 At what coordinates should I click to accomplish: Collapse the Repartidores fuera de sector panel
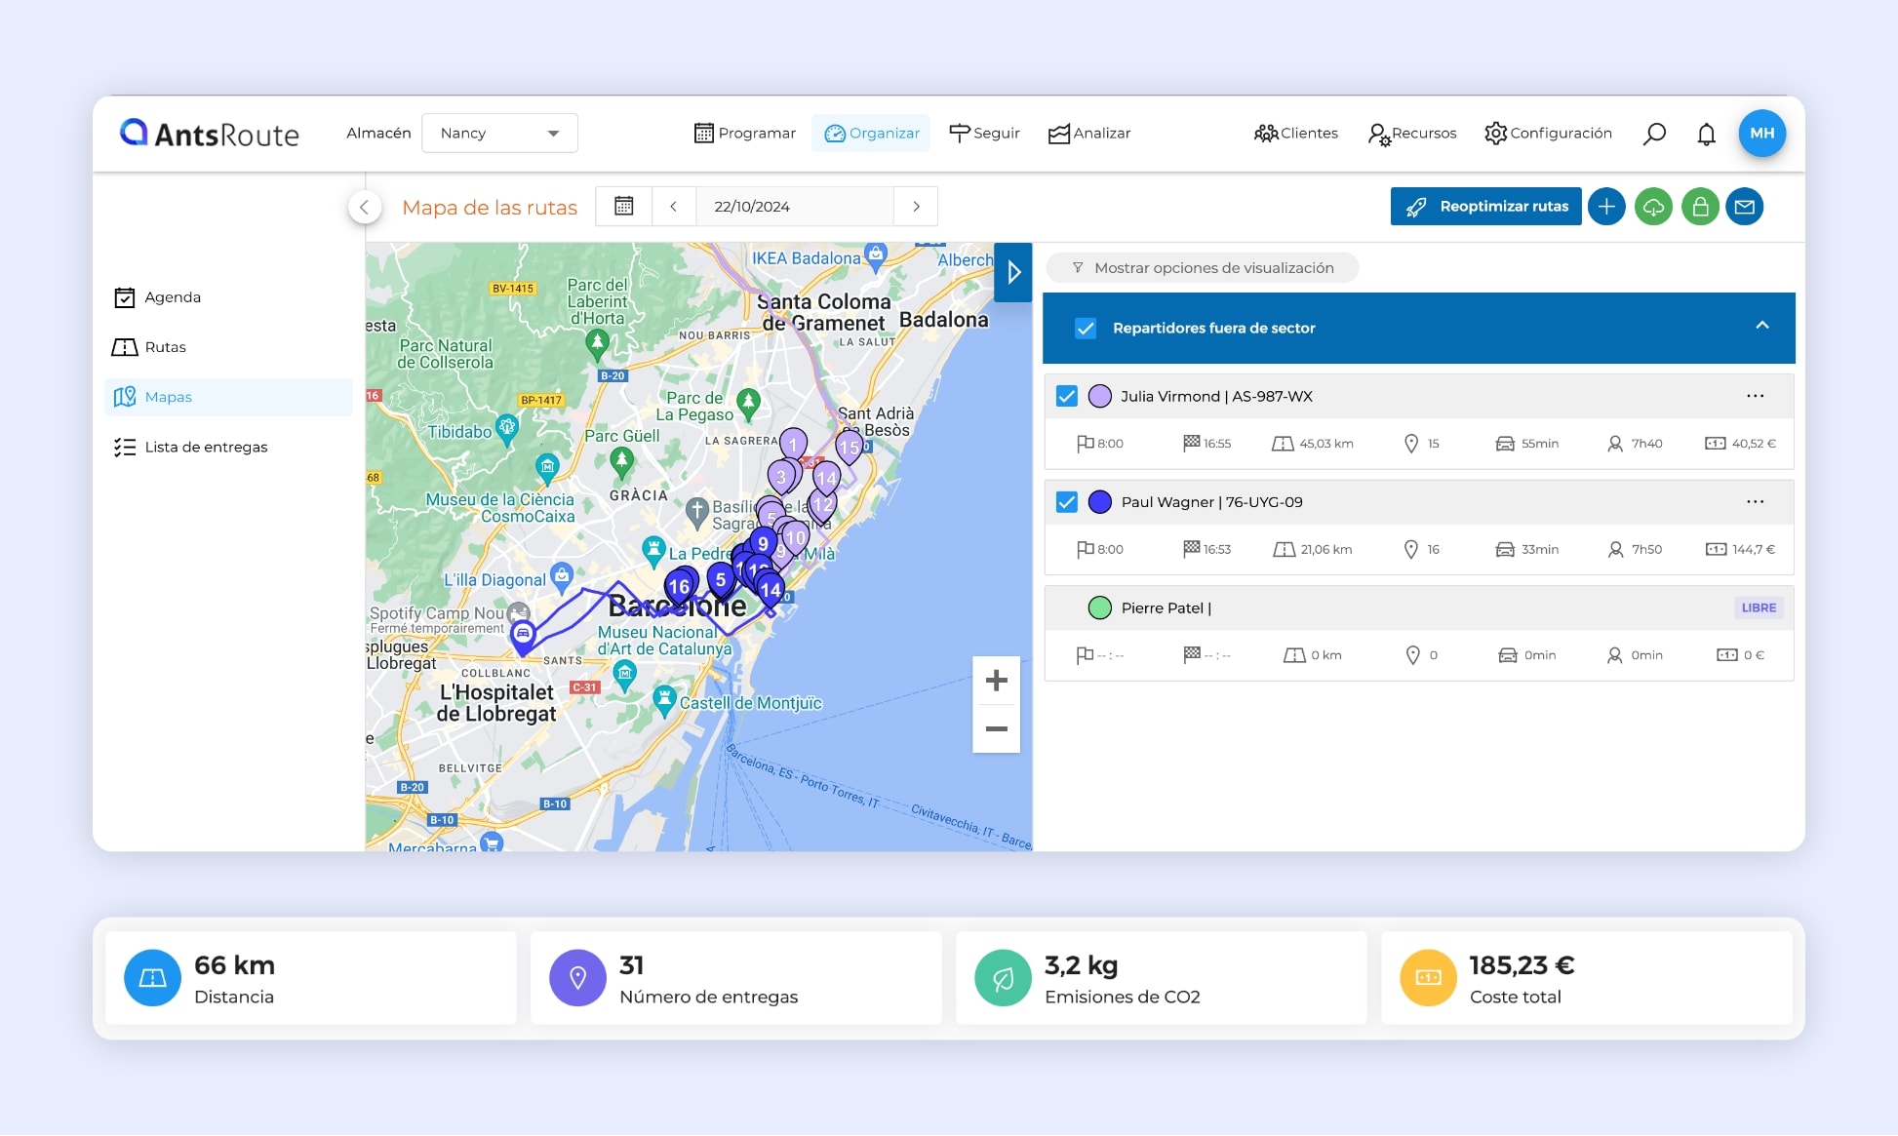pyautogui.click(x=1761, y=326)
